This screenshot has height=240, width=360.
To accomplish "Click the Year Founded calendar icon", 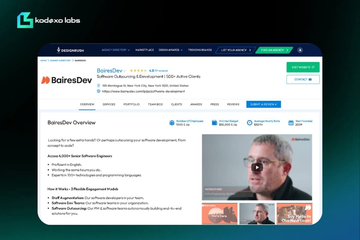I will tap(291, 123).
